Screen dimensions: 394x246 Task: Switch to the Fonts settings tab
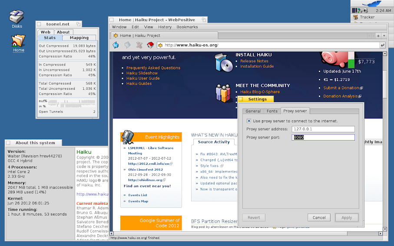[x=272, y=111]
